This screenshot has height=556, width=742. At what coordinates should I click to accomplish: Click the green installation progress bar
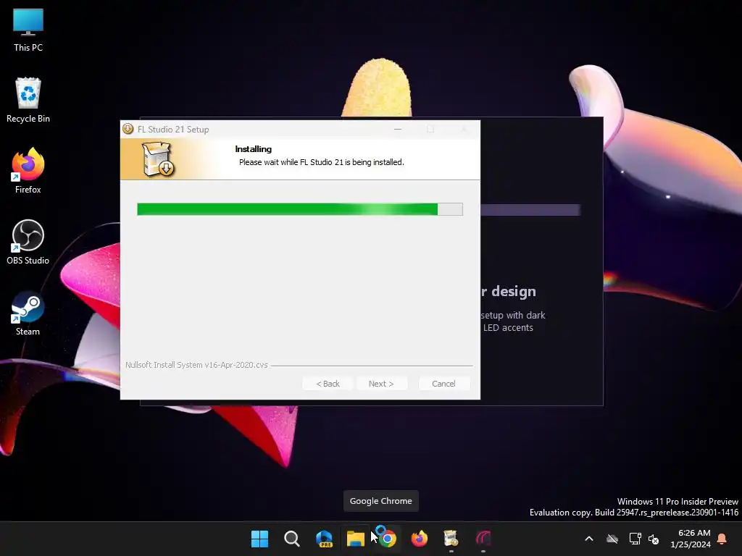(300, 209)
